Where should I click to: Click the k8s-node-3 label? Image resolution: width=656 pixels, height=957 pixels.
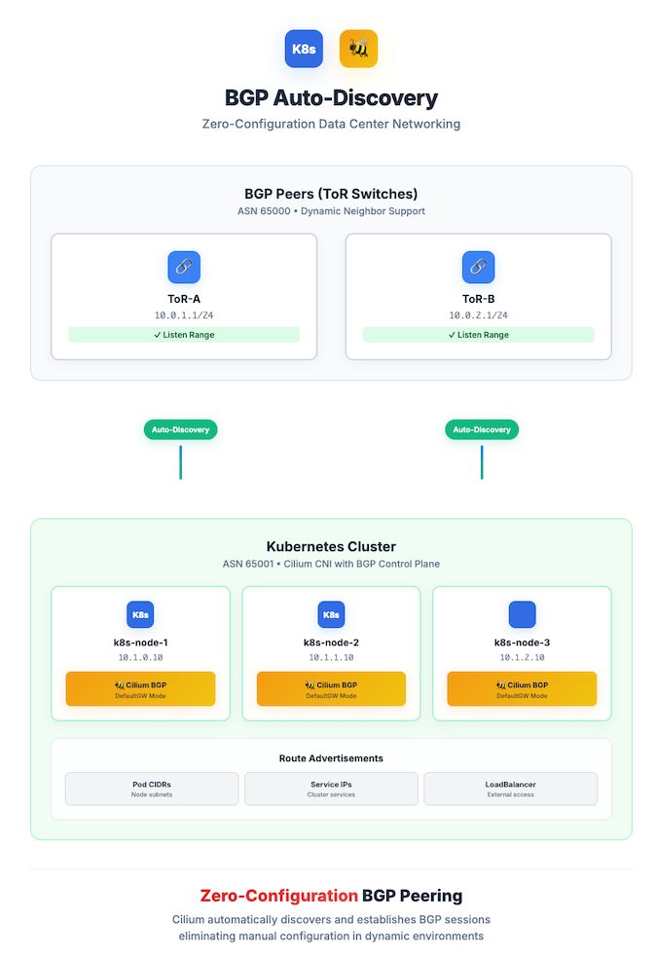523,643
